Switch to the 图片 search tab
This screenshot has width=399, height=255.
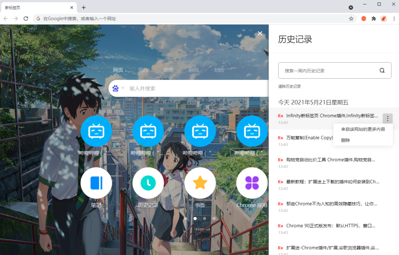[x=143, y=70]
